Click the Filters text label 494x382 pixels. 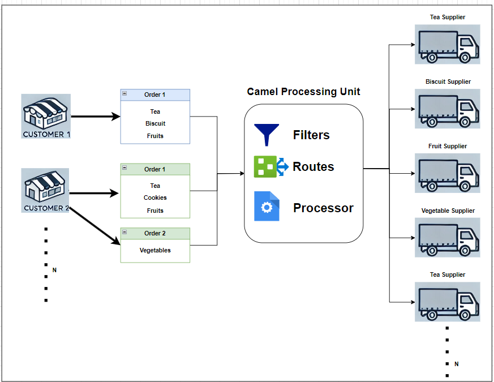[x=311, y=135]
